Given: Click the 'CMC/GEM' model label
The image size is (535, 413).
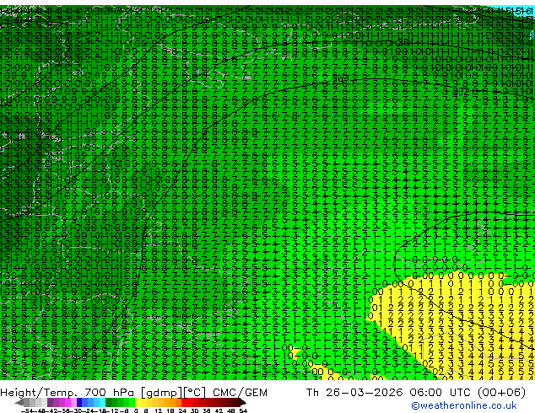Looking at the screenshot, I should point(240,393).
